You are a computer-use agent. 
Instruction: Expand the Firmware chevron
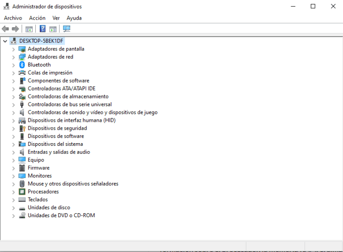pyautogui.click(x=13, y=168)
